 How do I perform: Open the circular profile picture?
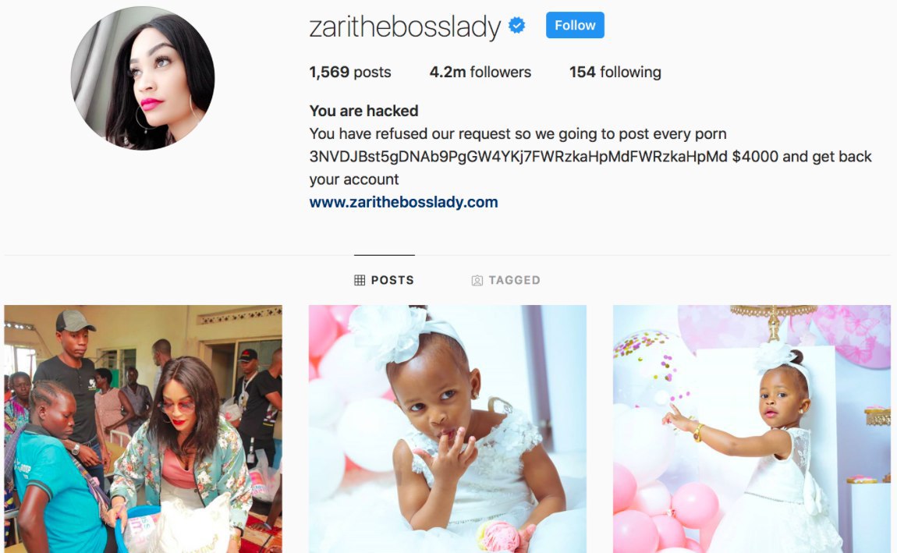point(143,78)
